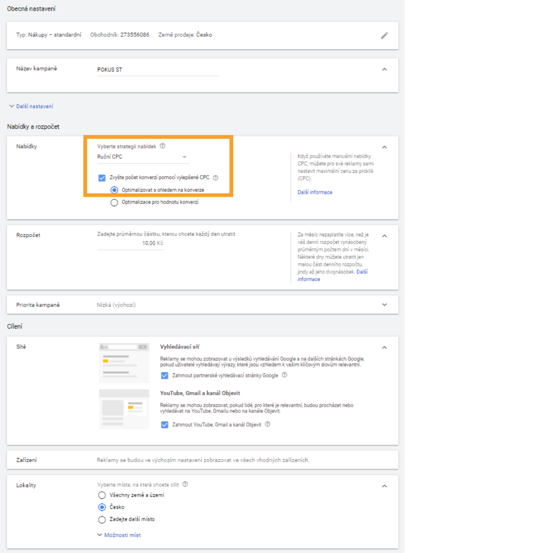Expand Další nastavení section
This screenshot has width=553, height=553.
point(31,106)
